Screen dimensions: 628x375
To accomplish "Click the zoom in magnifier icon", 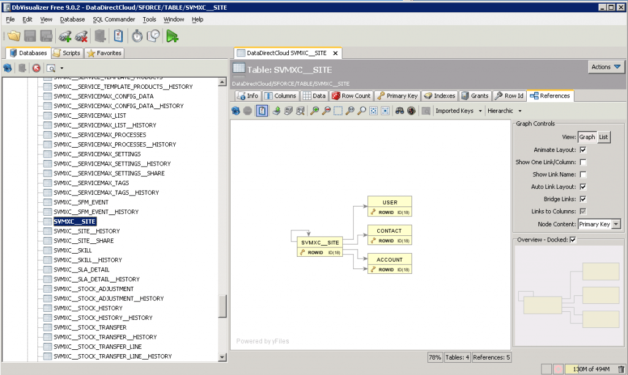I will click(315, 111).
